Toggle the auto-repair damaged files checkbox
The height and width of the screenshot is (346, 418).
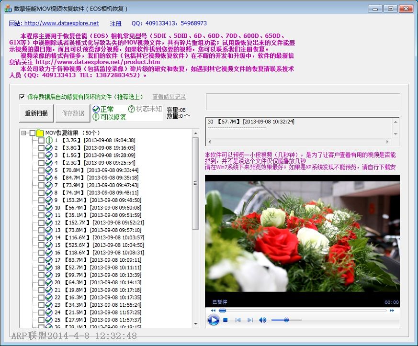22,97
